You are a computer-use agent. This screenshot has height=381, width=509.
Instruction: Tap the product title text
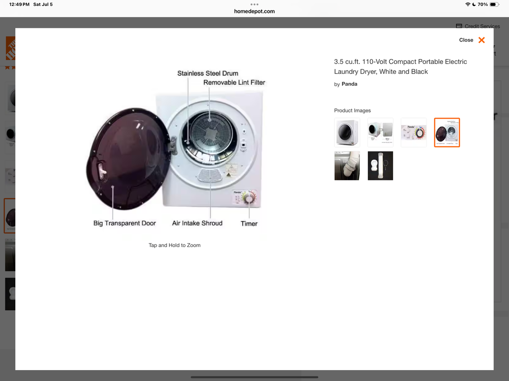401,66
